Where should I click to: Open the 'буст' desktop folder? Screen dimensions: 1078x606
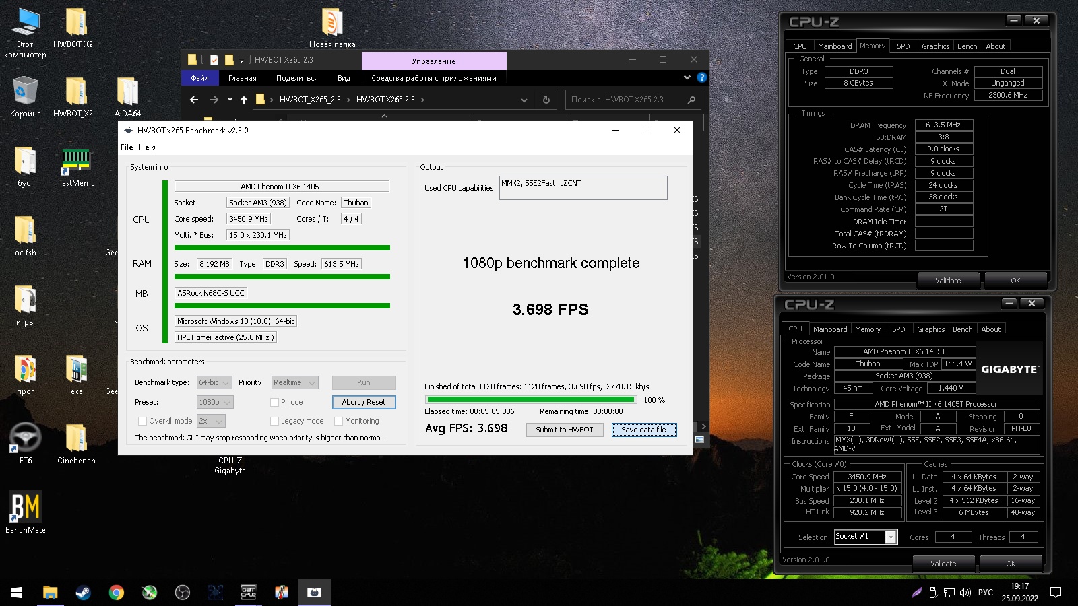coord(26,168)
